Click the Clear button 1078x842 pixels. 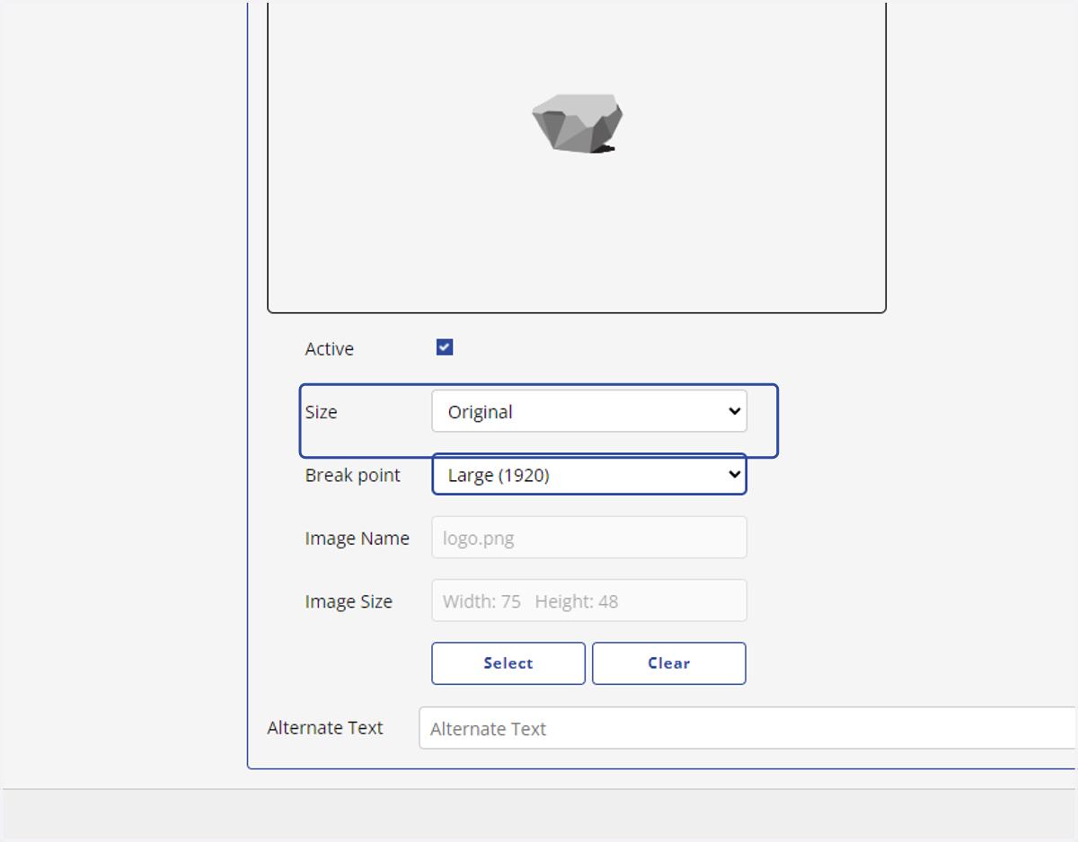[669, 663]
